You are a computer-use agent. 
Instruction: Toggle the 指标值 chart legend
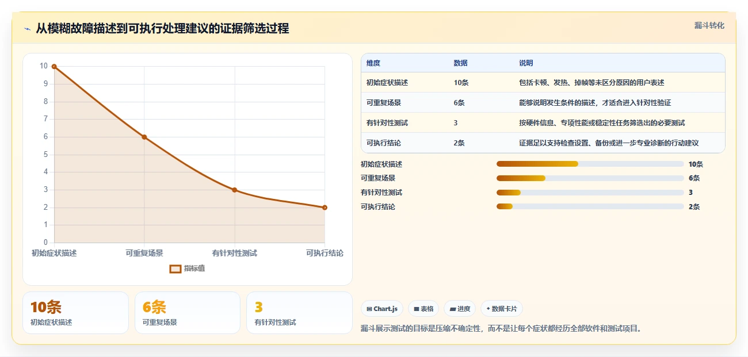188,268
